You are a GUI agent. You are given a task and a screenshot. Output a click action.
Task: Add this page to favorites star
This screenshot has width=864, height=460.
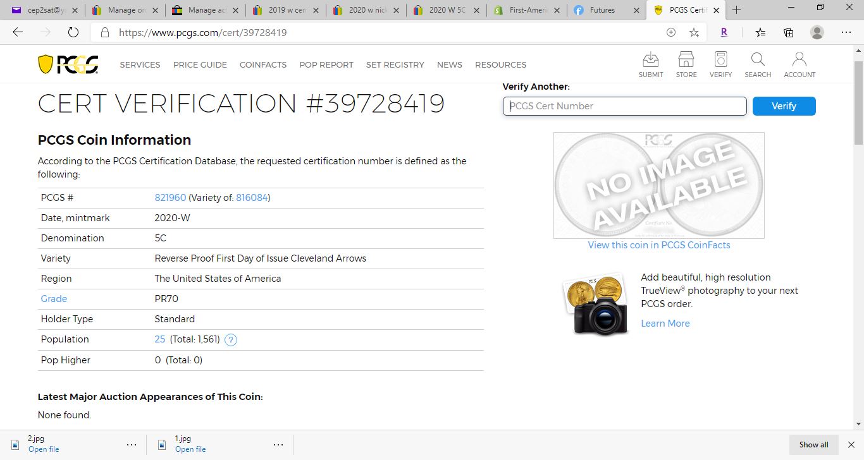click(x=694, y=32)
